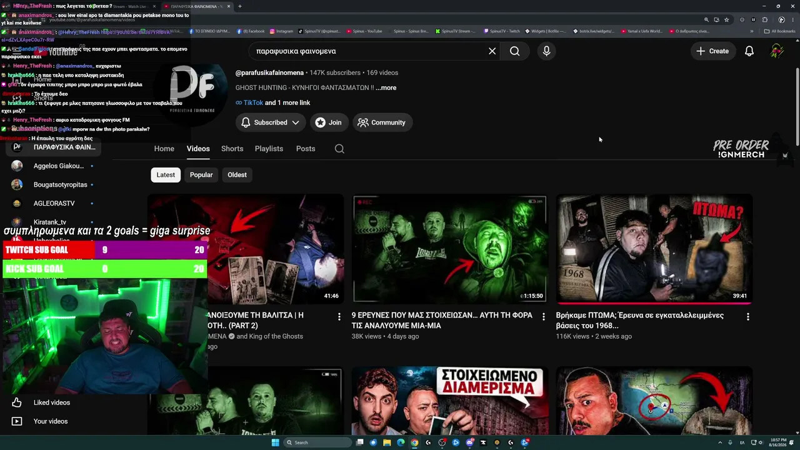The width and height of the screenshot is (800, 450).
Task: Switch to the Shorts tab
Action: tap(232, 149)
